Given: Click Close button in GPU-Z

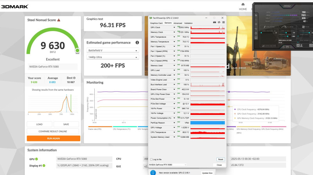Looking at the screenshot, I should [x=219, y=165].
